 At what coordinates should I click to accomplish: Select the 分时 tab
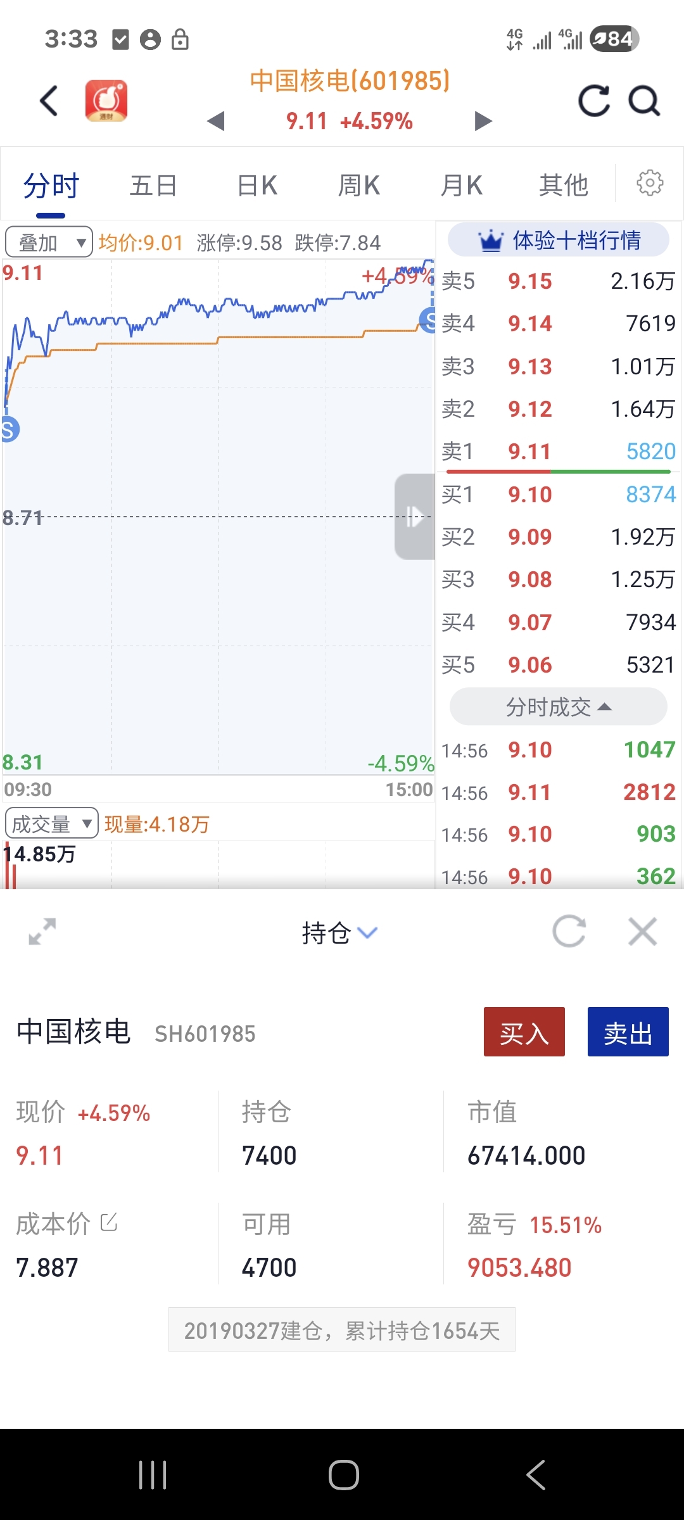(x=51, y=186)
